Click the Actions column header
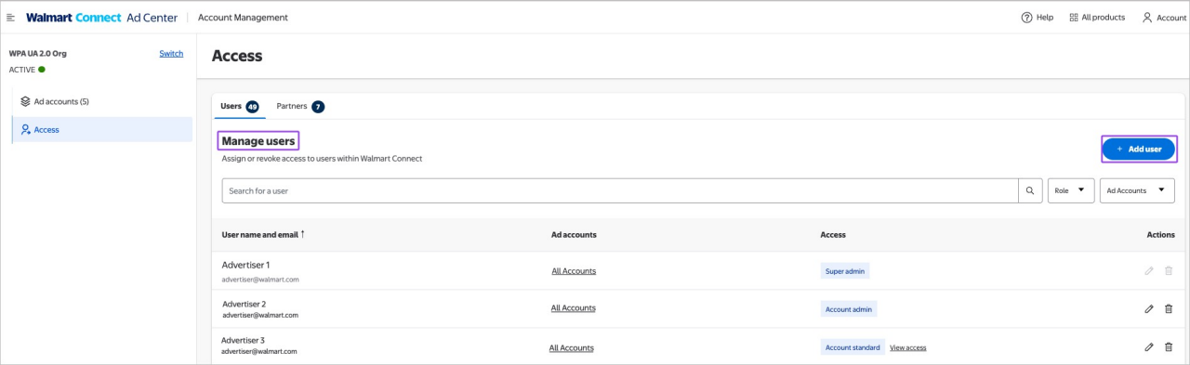 coord(1161,235)
